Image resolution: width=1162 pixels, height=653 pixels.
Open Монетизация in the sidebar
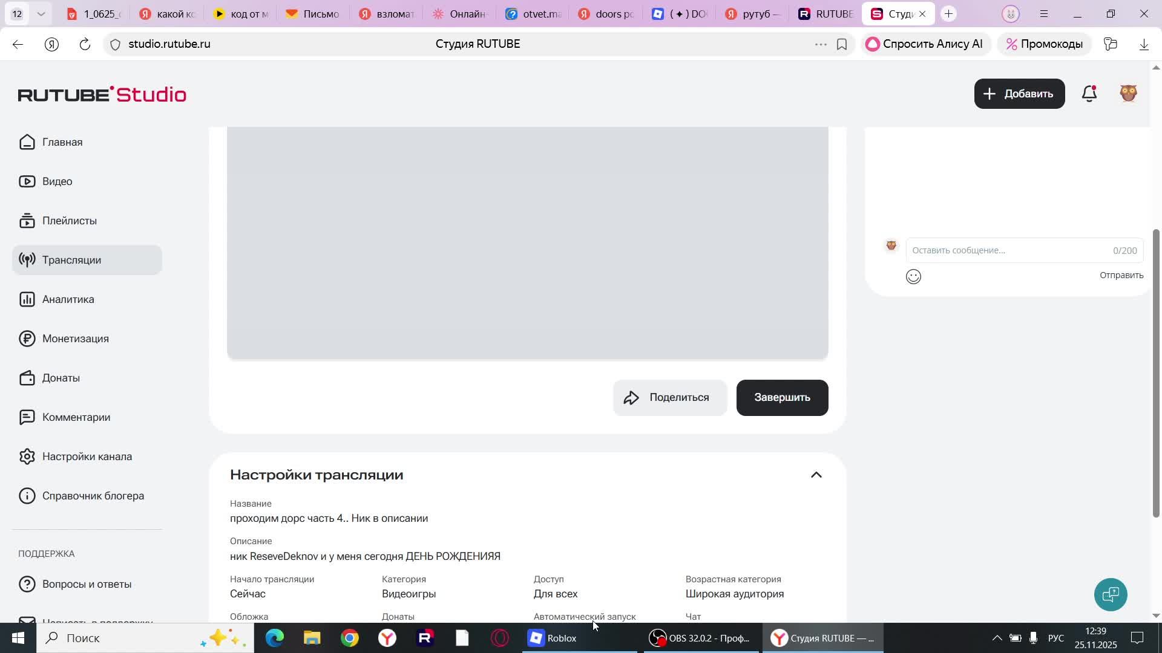[x=75, y=339]
